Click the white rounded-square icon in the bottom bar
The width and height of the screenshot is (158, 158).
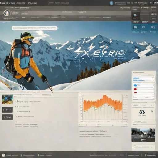(3, 155)
